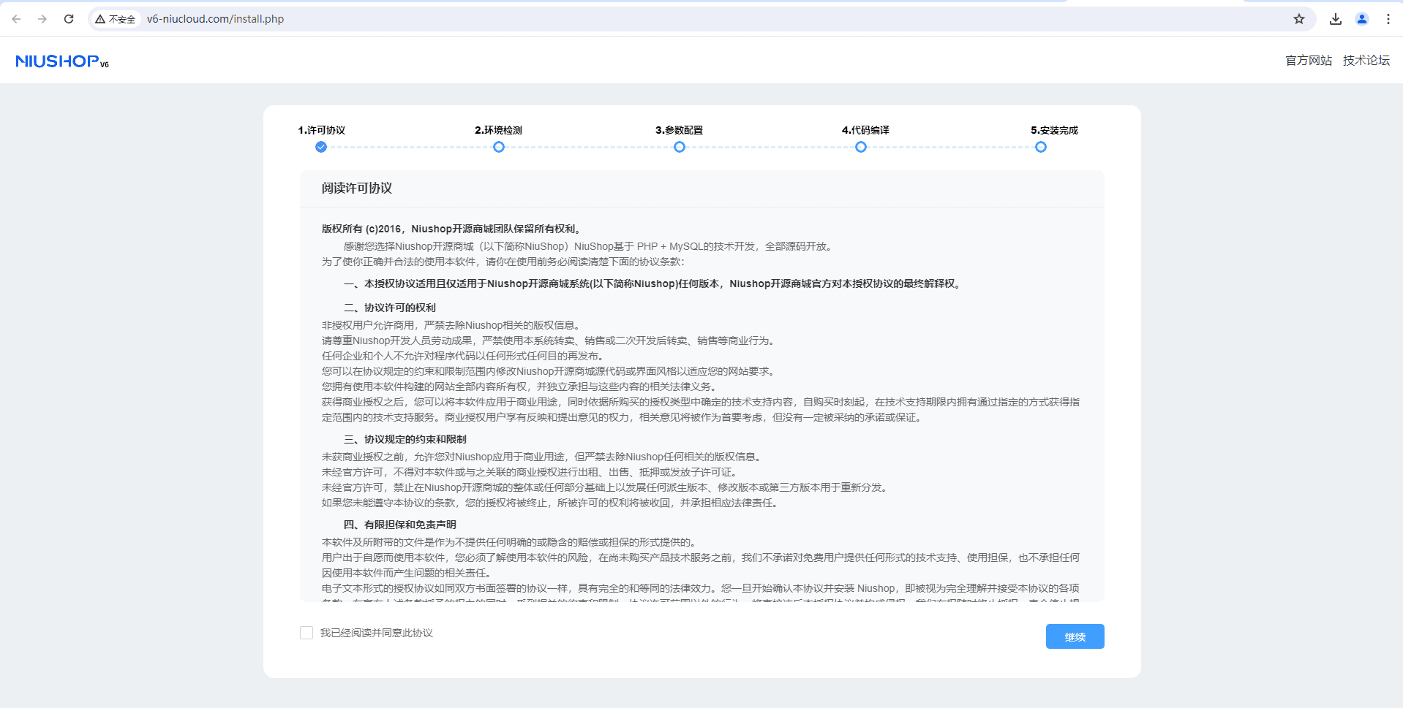Click the NIUSHOP V6 logo
Image resolution: width=1403 pixels, height=708 pixels.
(62, 61)
